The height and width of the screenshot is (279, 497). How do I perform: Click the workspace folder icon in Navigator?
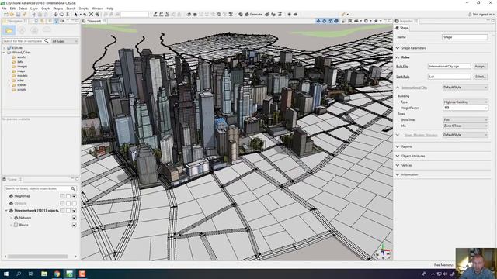(9, 30)
